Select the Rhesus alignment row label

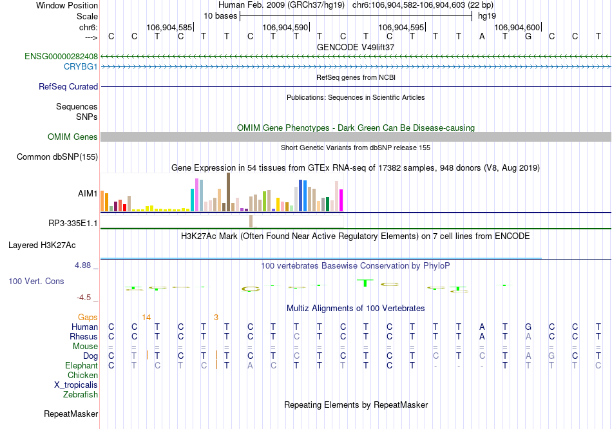84,336
